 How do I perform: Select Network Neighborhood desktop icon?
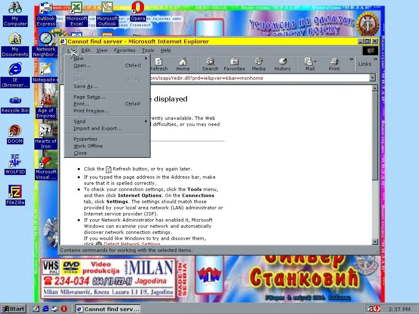[x=46, y=45]
